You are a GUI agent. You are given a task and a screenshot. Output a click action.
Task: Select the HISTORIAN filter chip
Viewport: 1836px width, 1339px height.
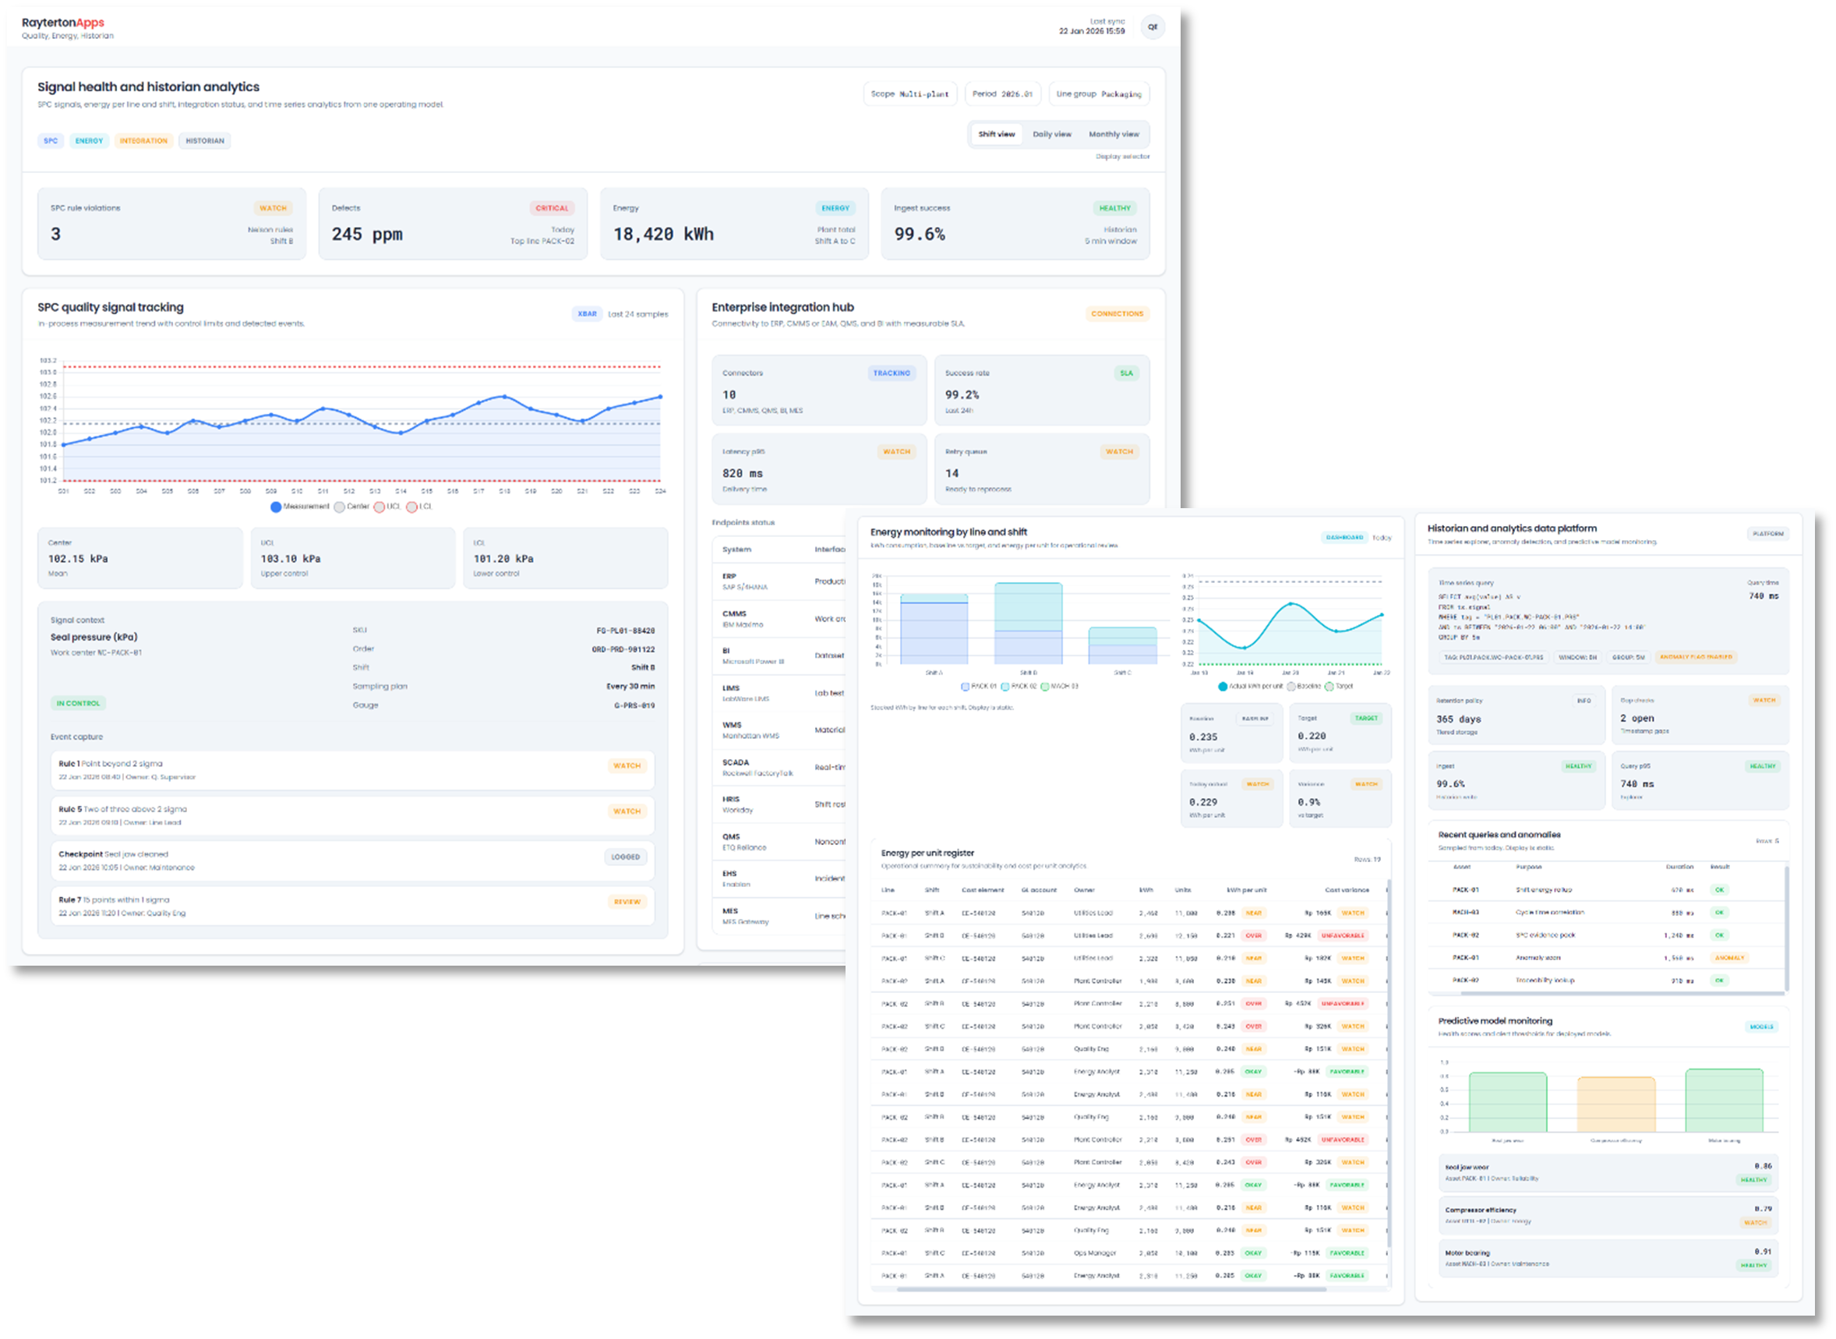click(x=204, y=140)
